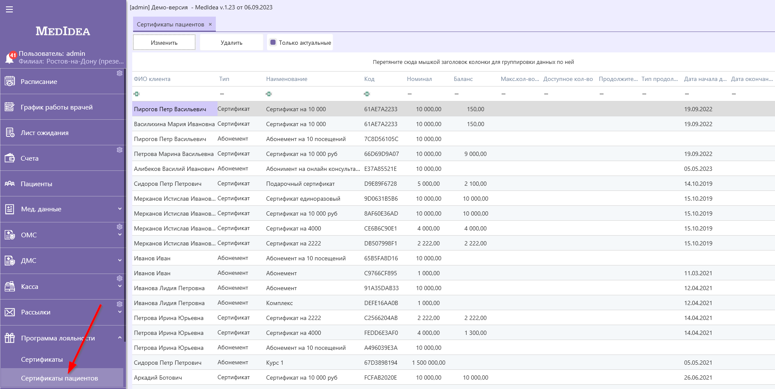
Task: Click the Мед. данные sidebar icon
Action: click(10, 209)
